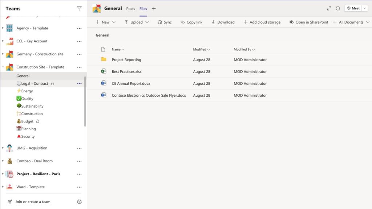Click the UMG - Acquisition team avatar
The width and height of the screenshot is (372, 209).
coord(9,148)
